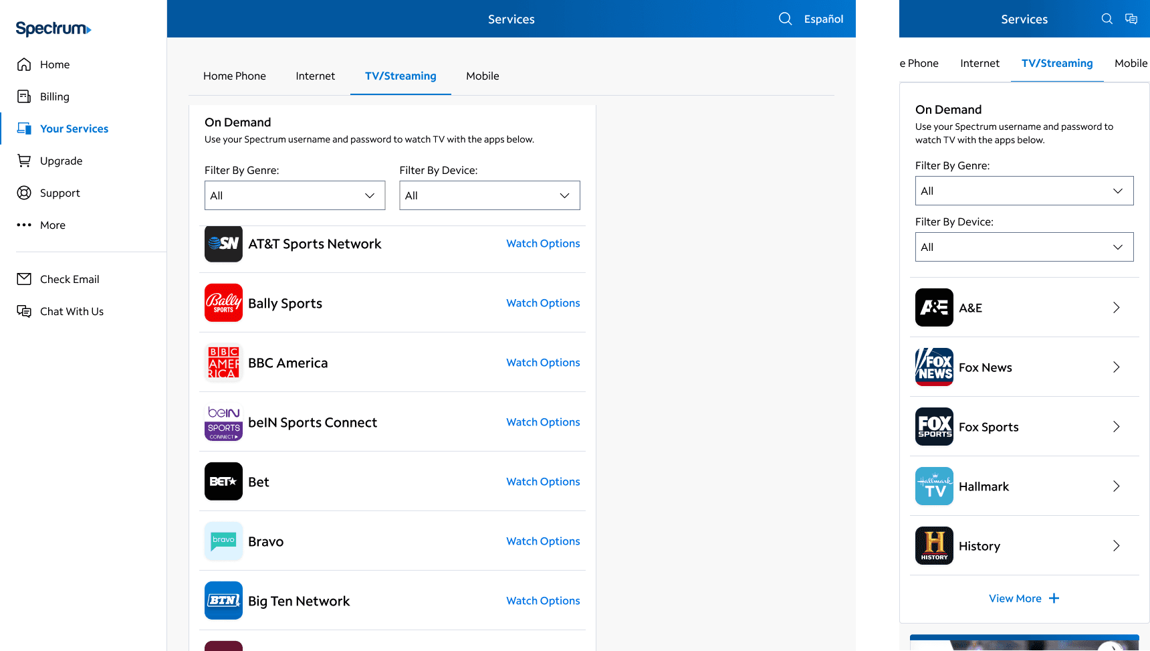Screen dimensions: 1150x651
Task: Click the Check Email envelope icon
Action: (24, 279)
